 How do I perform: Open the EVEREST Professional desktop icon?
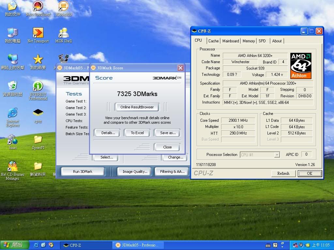click(38, 90)
